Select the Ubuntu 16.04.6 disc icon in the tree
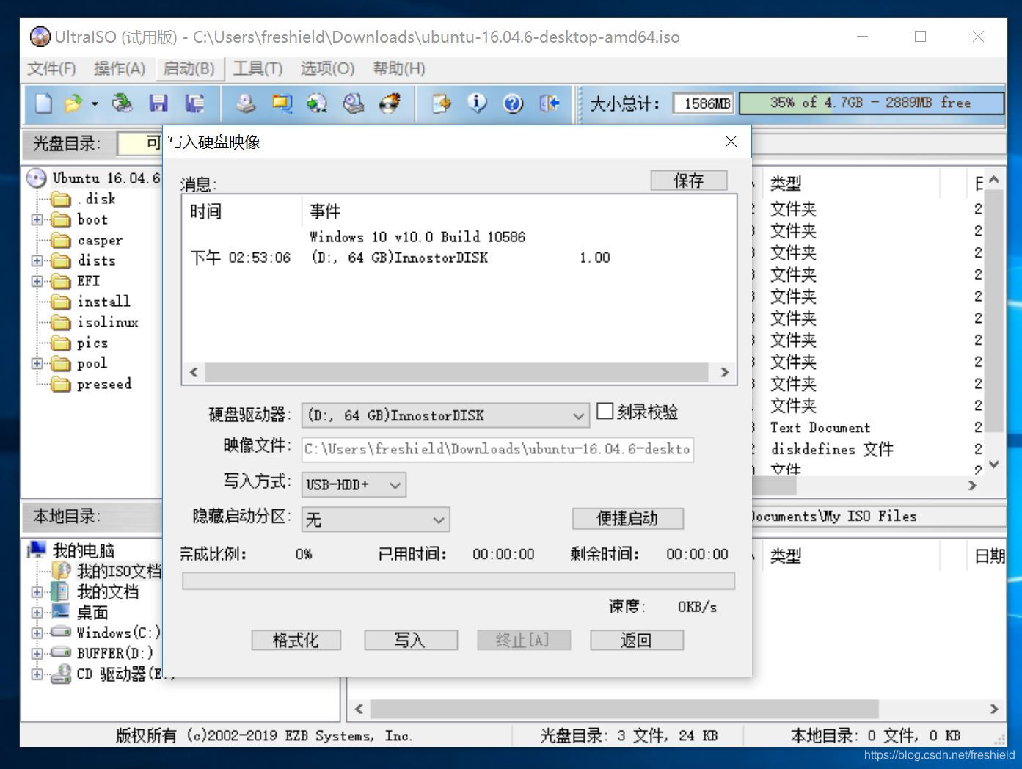This screenshot has width=1022, height=769. tap(35, 178)
